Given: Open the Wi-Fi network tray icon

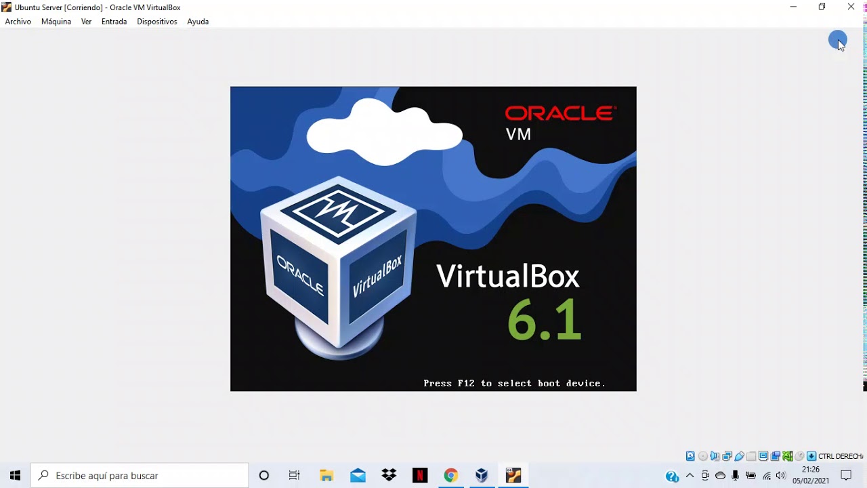Looking at the screenshot, I should [767, 476].
